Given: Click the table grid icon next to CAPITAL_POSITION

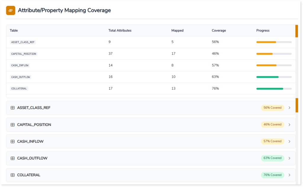Looking at the screenshot, I should [12, 125].
